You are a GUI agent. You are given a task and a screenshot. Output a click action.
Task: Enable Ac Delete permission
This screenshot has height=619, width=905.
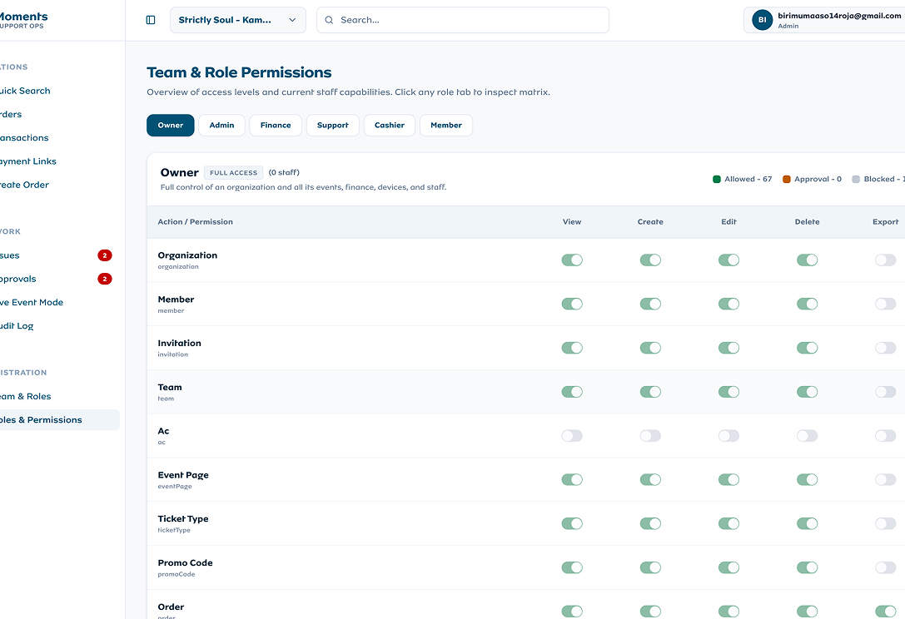tap(808, 436)
